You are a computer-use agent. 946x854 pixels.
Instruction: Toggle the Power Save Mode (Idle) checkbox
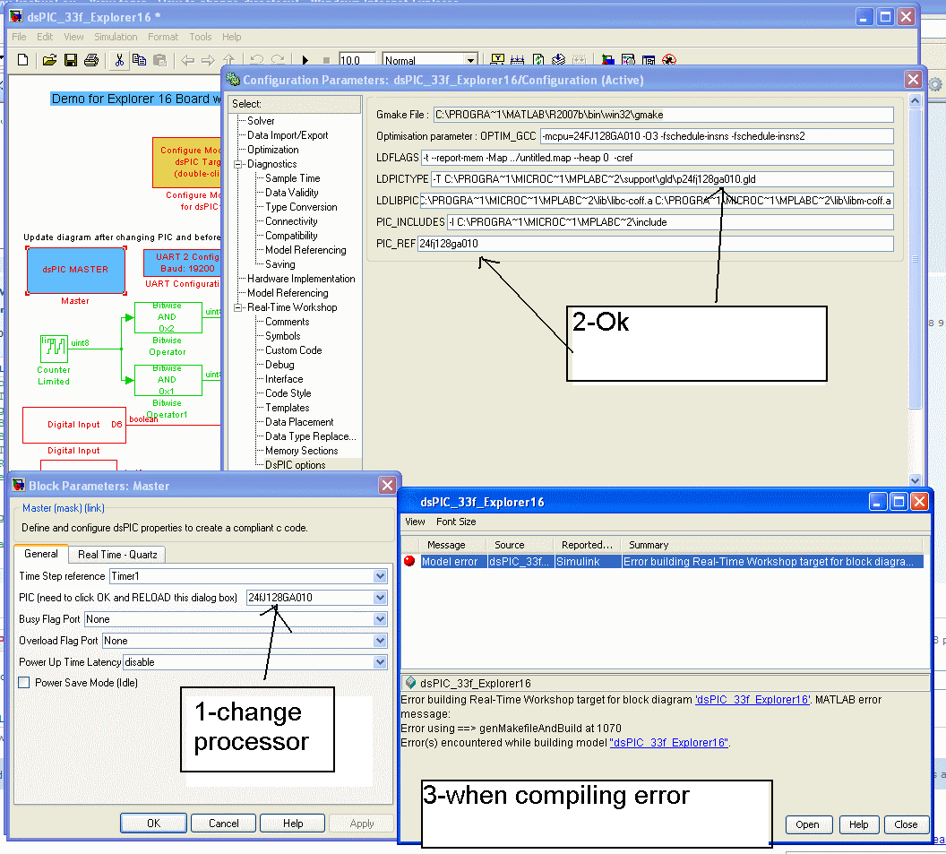[x=24, y=683]
